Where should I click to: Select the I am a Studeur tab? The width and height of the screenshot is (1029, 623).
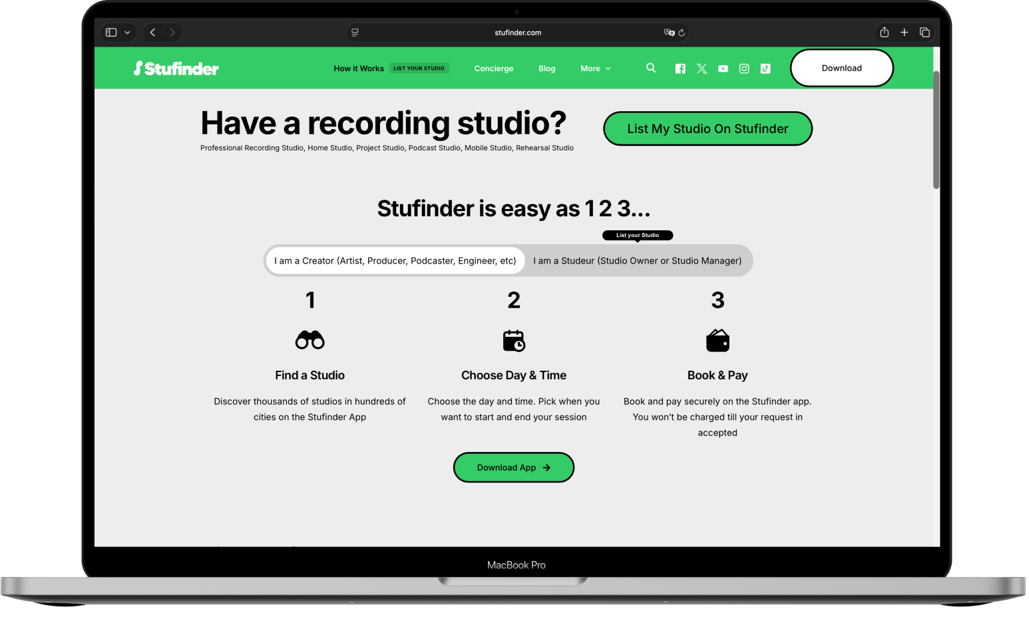point(637,261)
